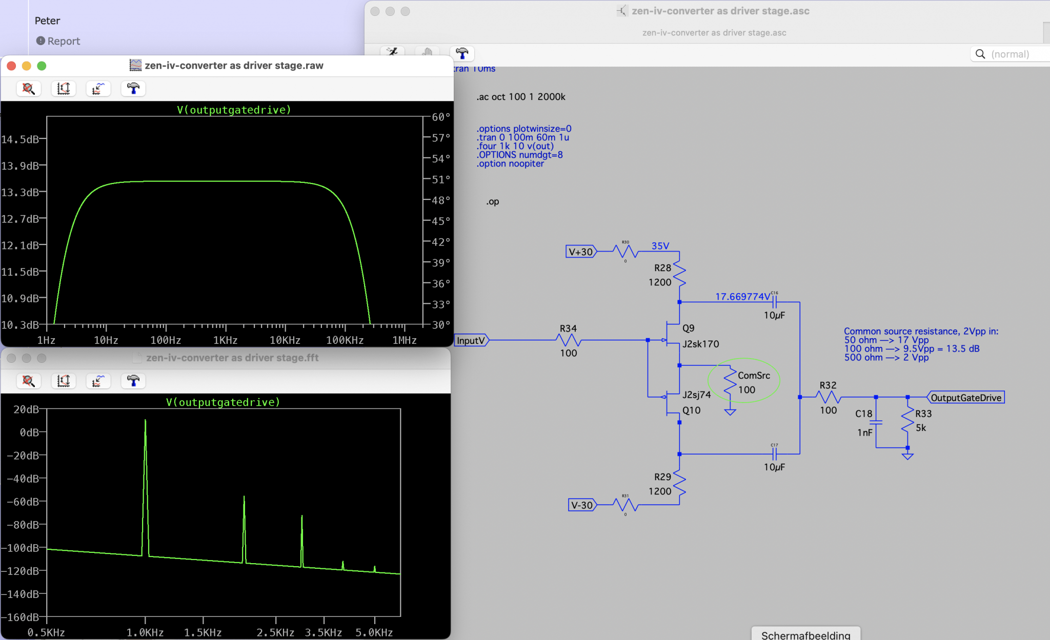The width and height of the screenshot is (1050, 640).
Task: Click the Report exclamation icon
Action: pyautogui.click(x=41, y=40)
